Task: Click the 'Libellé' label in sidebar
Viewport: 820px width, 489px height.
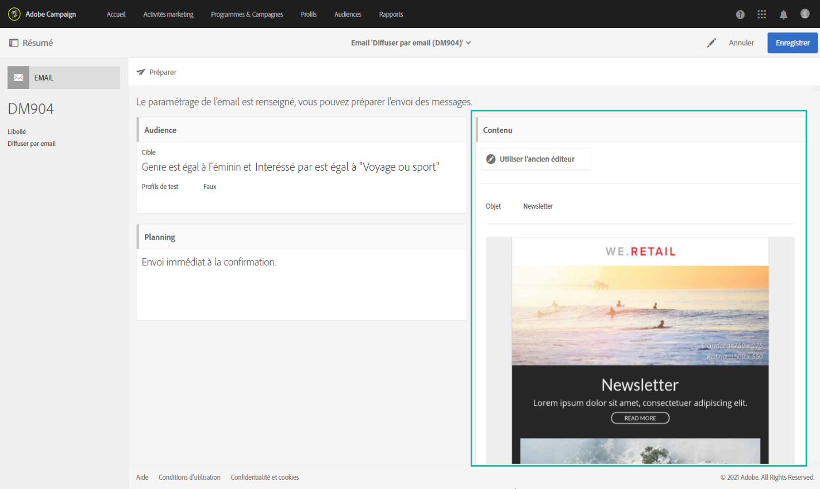Action: 17,132
